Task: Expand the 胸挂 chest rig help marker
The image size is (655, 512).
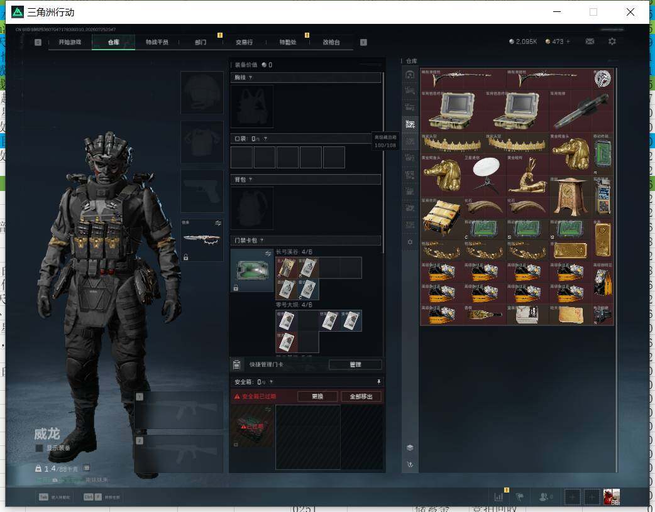Action: [250, 78]
